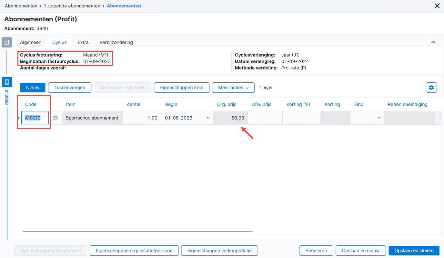Switch to the Algemeen tab
This screenshot has width=444, height=258.
[31, 42]
